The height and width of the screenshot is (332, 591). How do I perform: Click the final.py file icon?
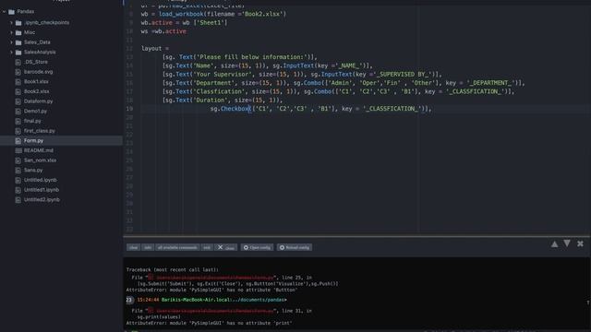(18, 121)
